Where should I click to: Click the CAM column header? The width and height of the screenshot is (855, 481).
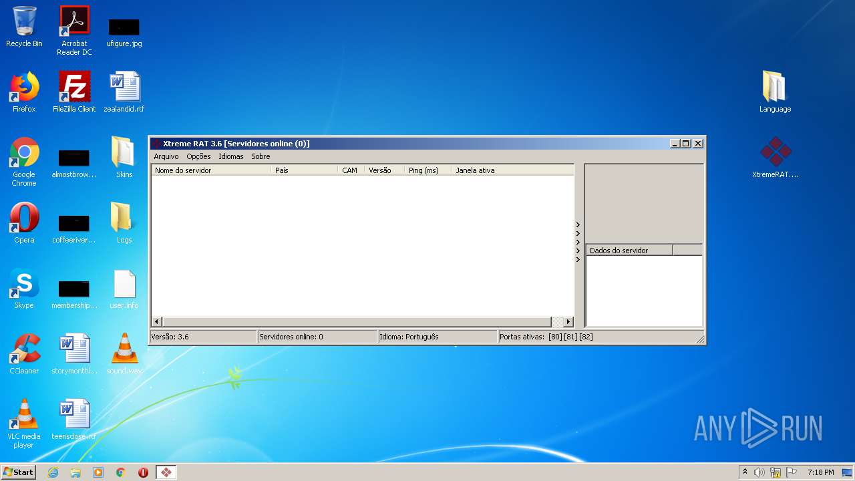(351, 170)
